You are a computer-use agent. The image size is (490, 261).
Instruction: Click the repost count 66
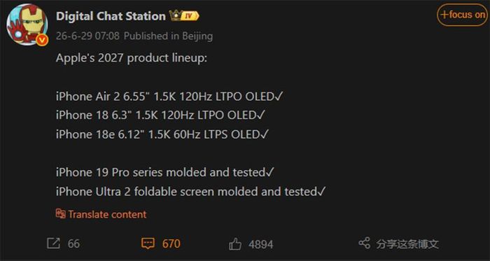pyautogui.click(x=73, y=244)
